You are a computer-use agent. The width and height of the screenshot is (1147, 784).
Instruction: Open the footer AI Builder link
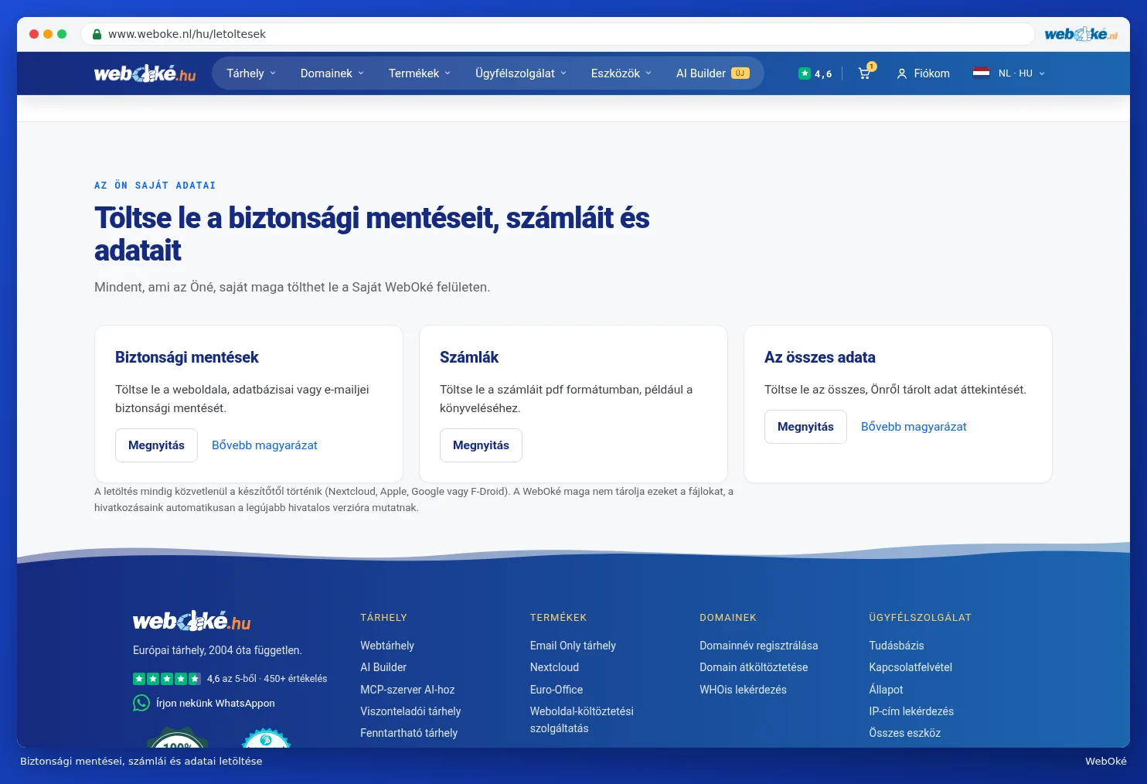click(383, 667)
